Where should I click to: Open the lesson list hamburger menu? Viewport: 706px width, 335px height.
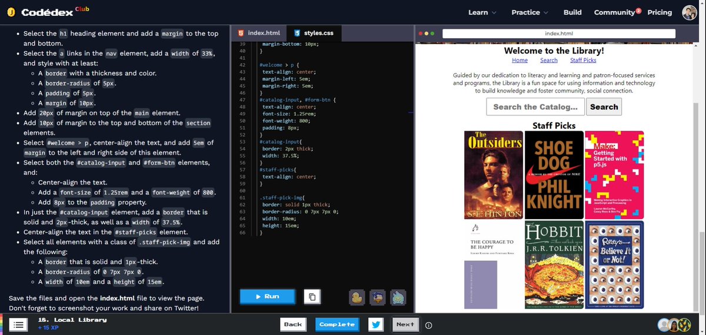(x=18, y=324)
